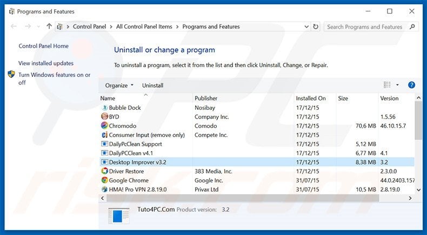Click the vertical scrollbar thumb

click(418, 120)
